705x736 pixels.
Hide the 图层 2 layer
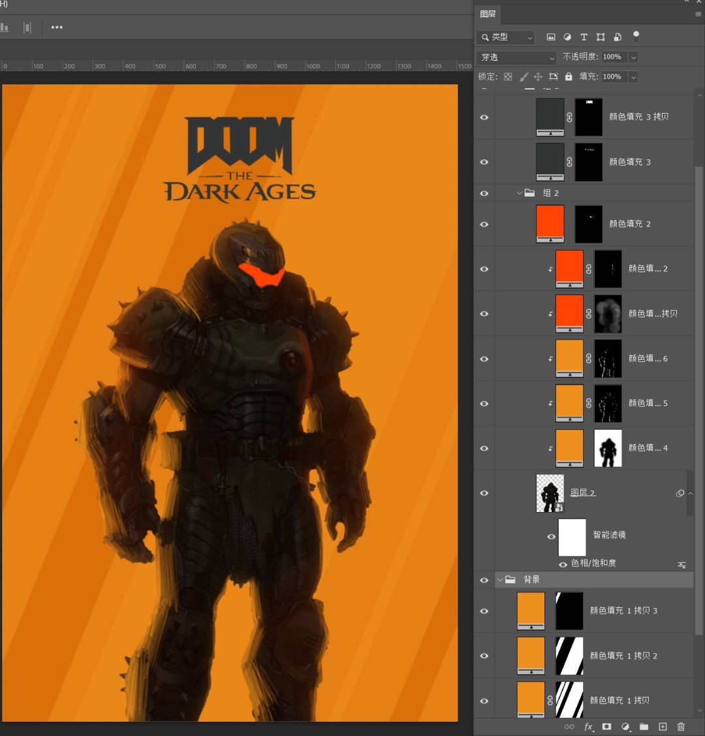tap(484, 494)
